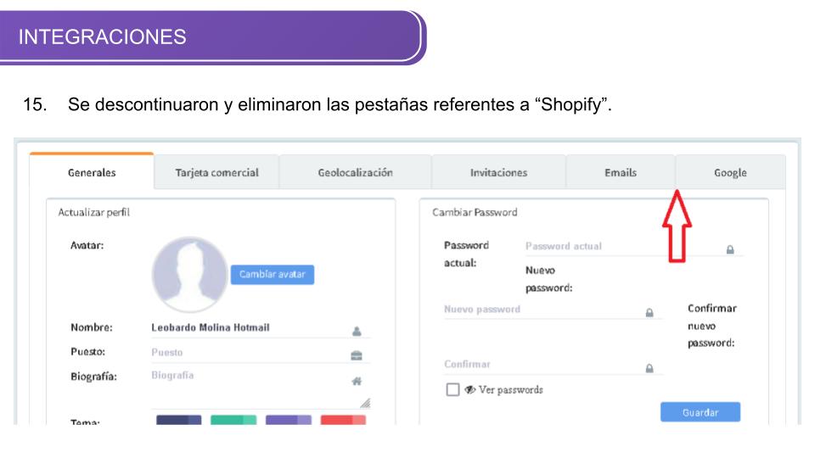Image resolution: width=815 pixels, height=458 pixels.
Task: Click the home icon in Biografía field
Action: 357,381
